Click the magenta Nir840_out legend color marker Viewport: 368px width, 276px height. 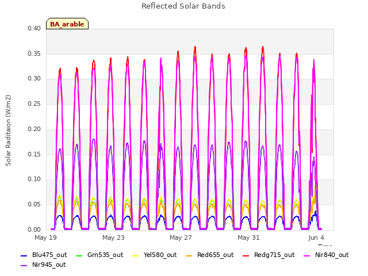306,255
